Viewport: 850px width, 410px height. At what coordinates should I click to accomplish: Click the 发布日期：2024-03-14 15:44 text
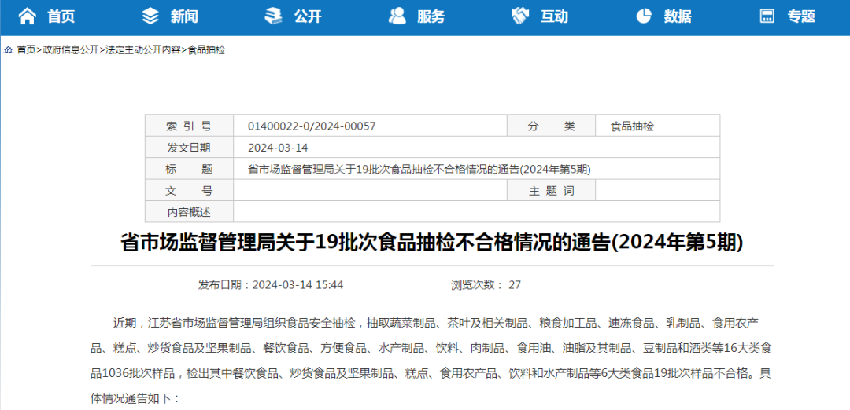[x=271, y=285]
